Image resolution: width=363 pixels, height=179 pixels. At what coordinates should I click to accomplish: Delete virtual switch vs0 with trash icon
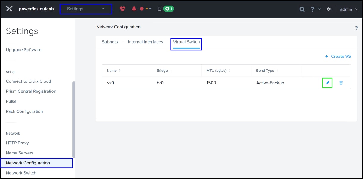pos(341,83)
